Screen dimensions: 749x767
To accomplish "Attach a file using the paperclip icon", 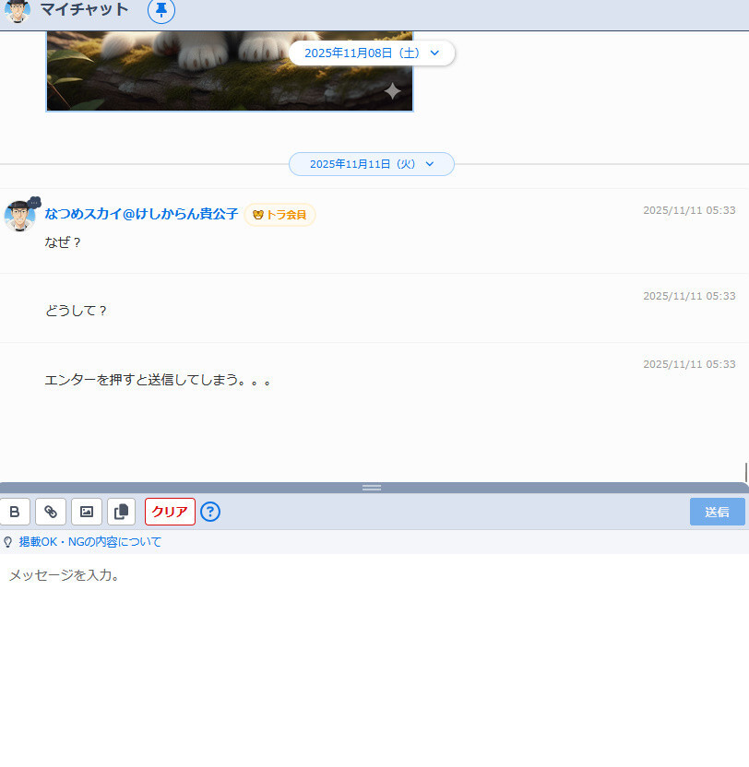I will (x=50, y=512).
